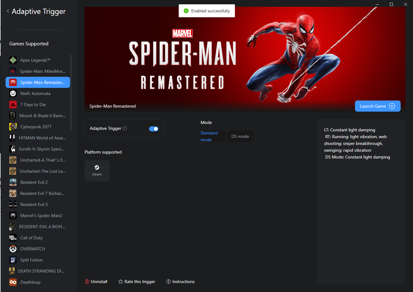Viewport: 413px width, 292px height.
Task: Launch the Spider-Man Remastered game
Action: click(378, 106)
